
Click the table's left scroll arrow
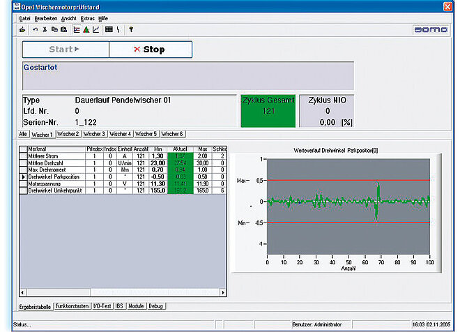click(23, 292)
